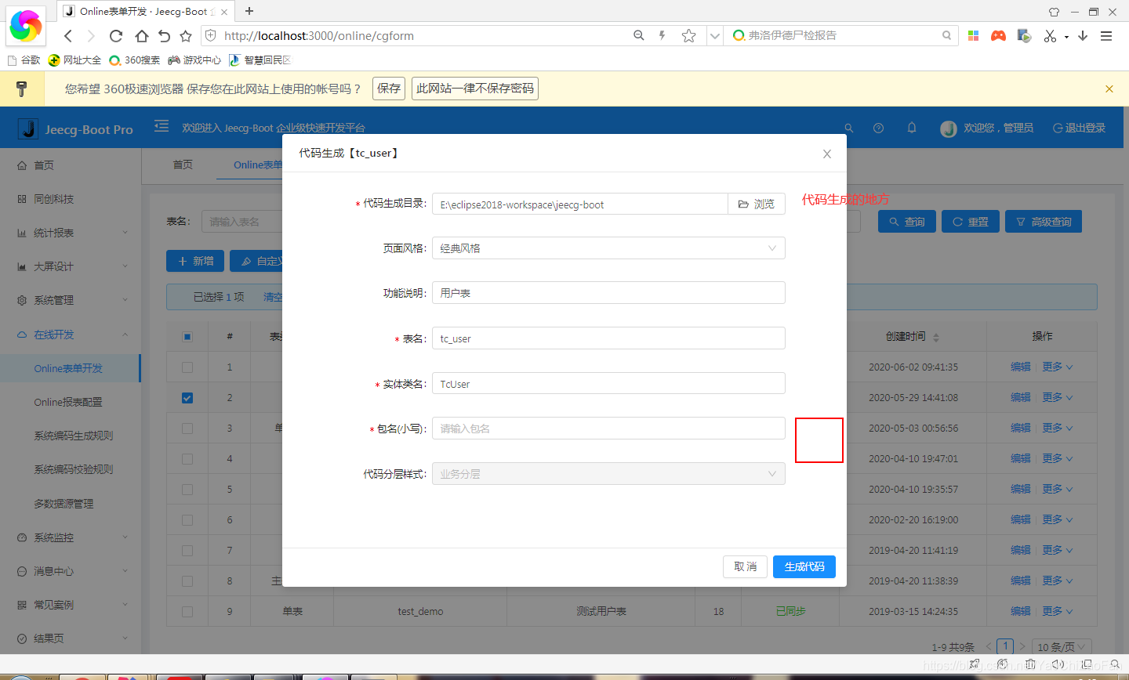This screenshot has width=1129, height=680.
Task: Open the scissors screenshot tool
Action: [x=1050, y=35]
